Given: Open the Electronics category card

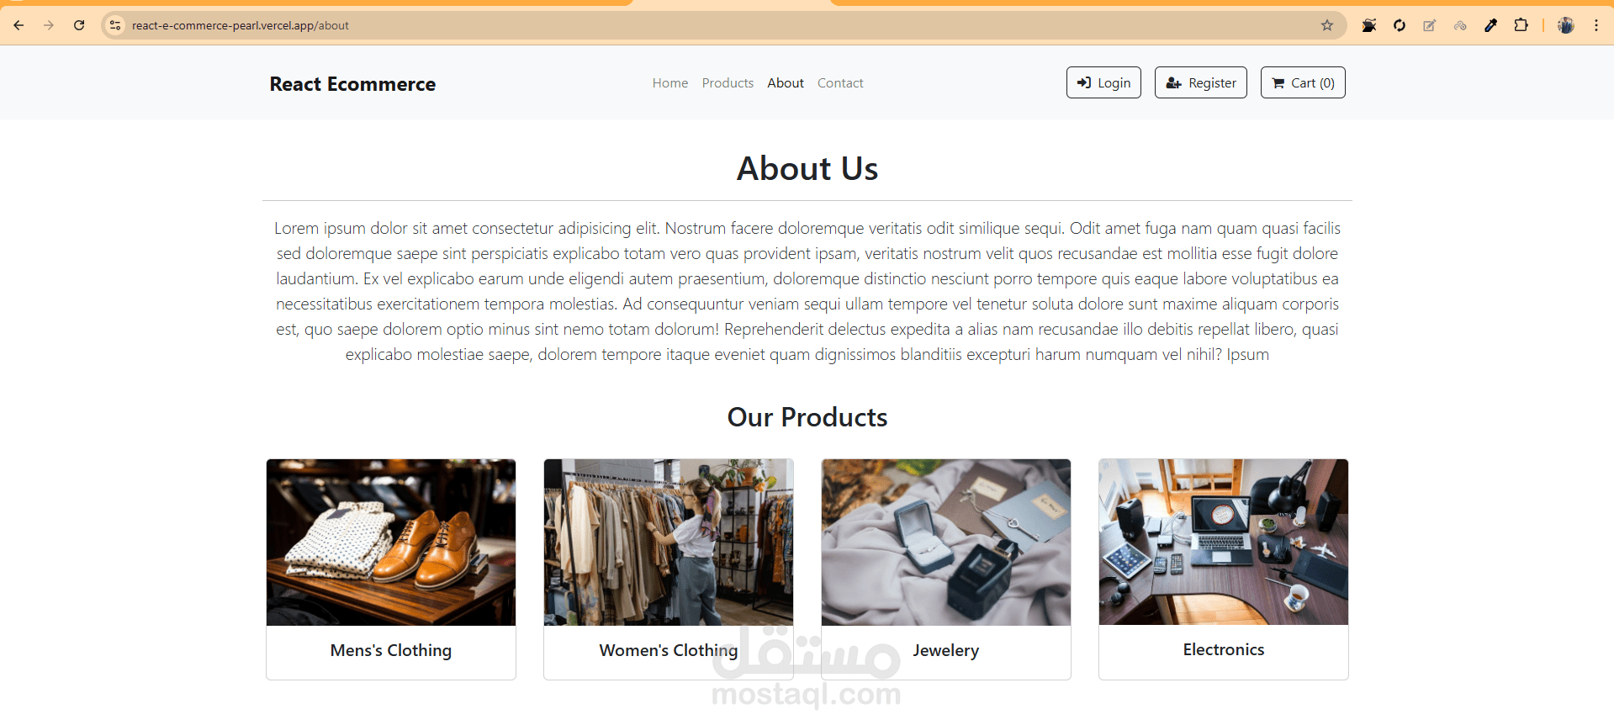Looking at the screenshot, I should (x=1224, y=569).
